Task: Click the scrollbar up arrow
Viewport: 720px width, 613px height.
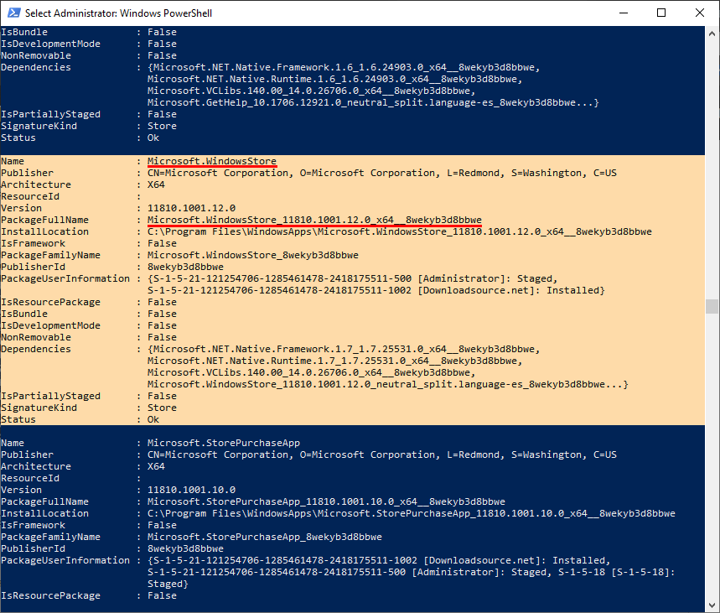Action: tap(712, 34)
